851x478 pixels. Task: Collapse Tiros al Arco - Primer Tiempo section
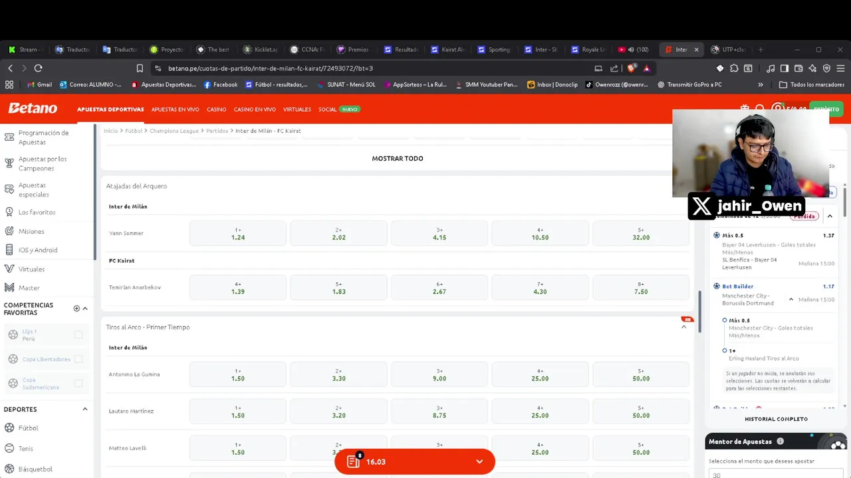683,327
